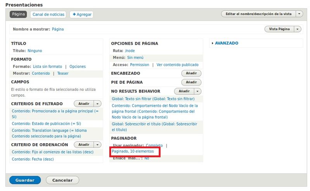Open Contenido: Fecha (desc) sort

[x=33, y=159]
